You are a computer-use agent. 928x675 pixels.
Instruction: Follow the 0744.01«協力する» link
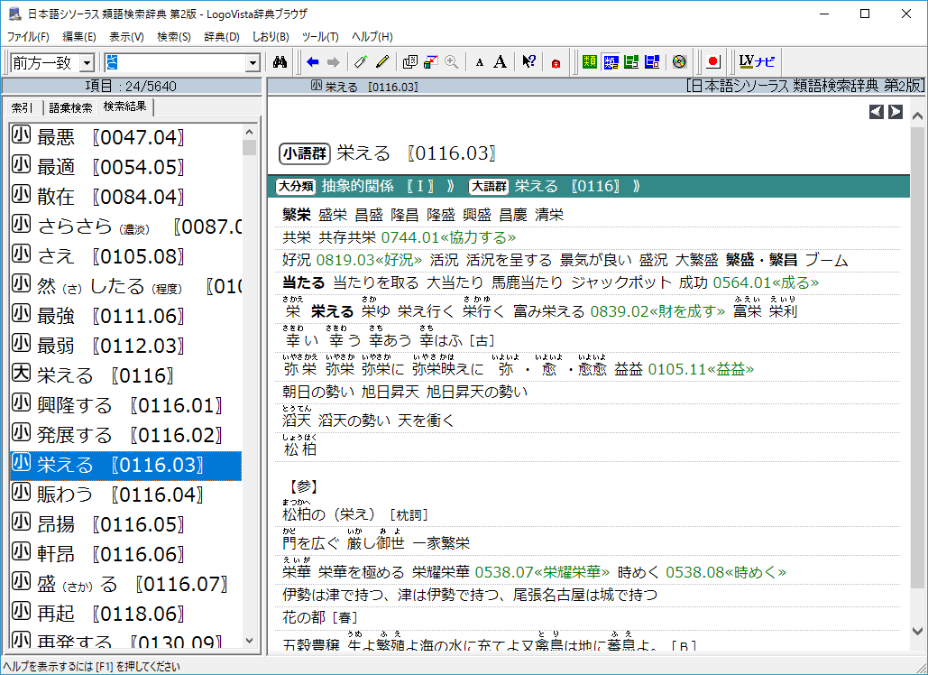[448, 237]
